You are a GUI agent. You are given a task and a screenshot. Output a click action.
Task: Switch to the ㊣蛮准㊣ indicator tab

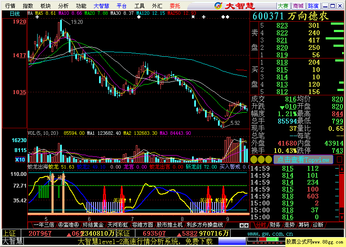coord(68,225)
